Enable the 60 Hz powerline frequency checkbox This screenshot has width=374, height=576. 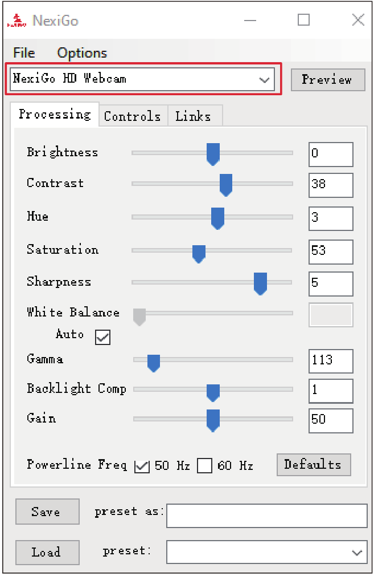pos(204,465)
